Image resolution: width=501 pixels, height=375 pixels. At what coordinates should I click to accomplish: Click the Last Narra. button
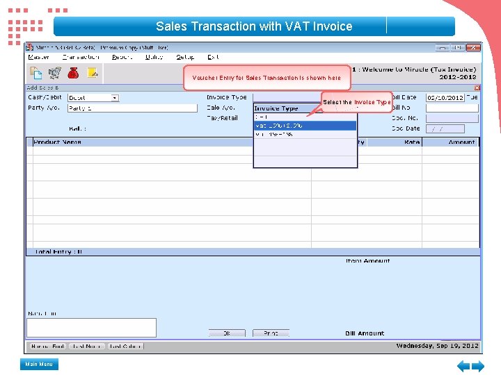(87, 347)
